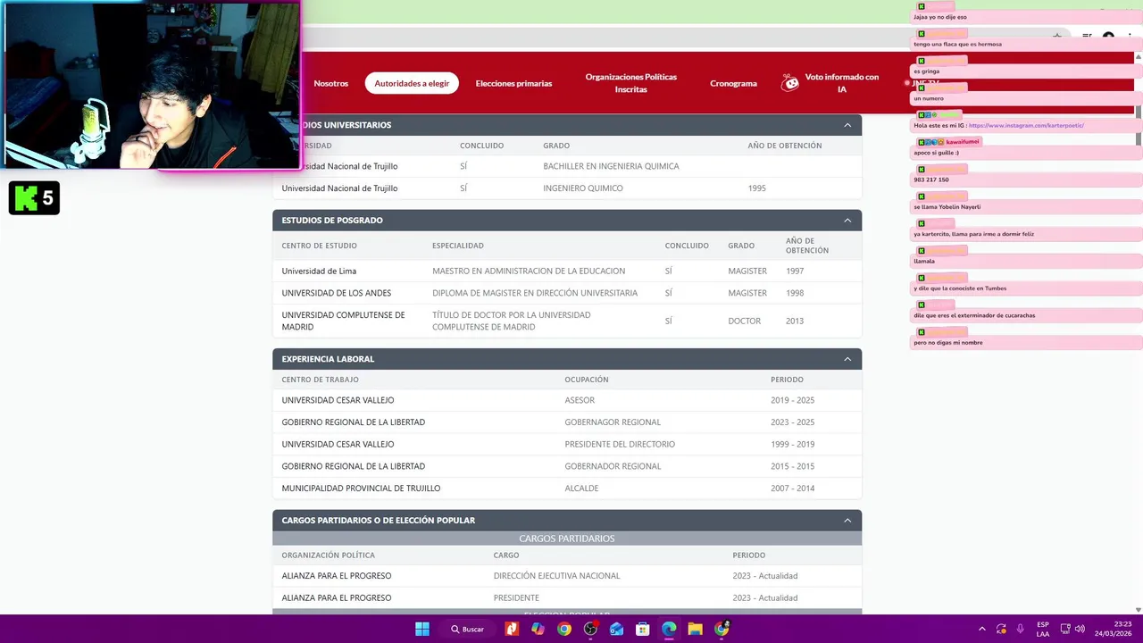
Task: Click the Estudios de Posgrado header
Action: pos(567,221)
